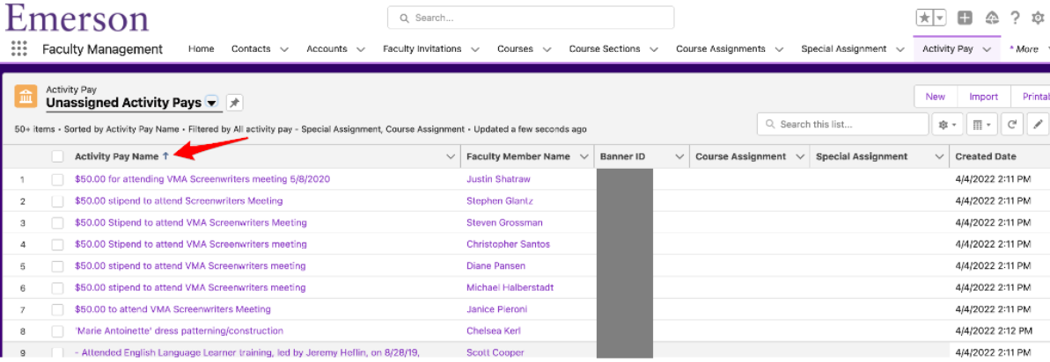Click the Activity Pay Name sort arrow

[x=165, y=156]
